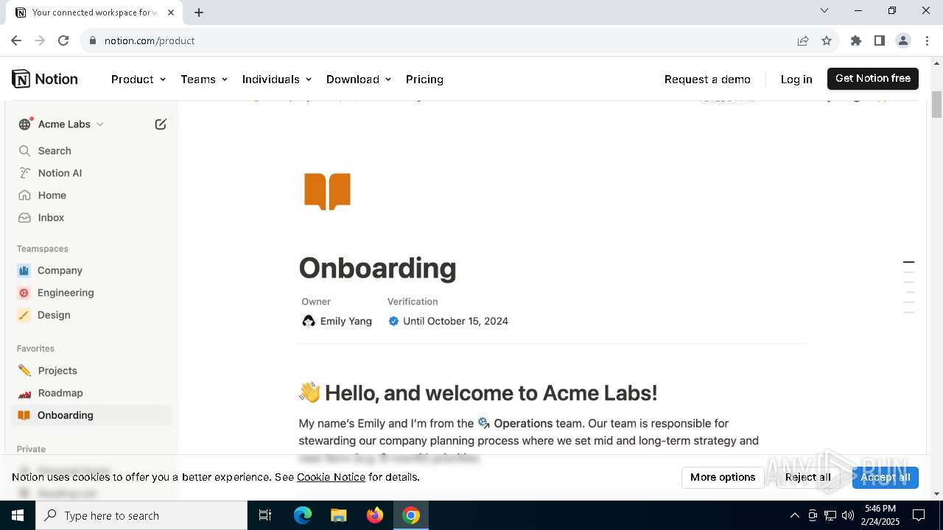943x530 pixels.
Task: Expand the Individuals dropdown menu
Action: (x=277, y=79)
